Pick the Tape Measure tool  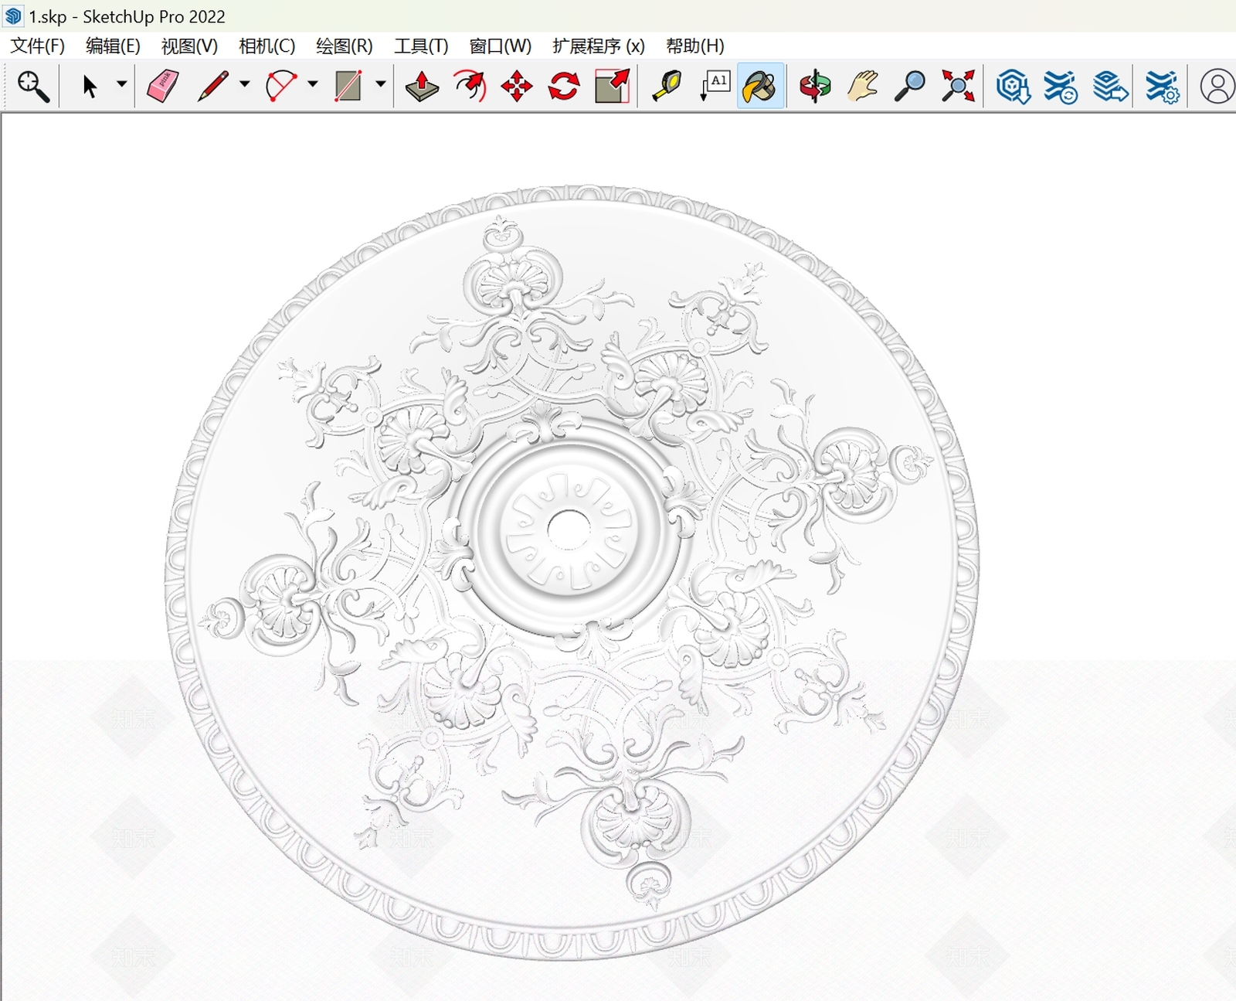tap(667, 86)
